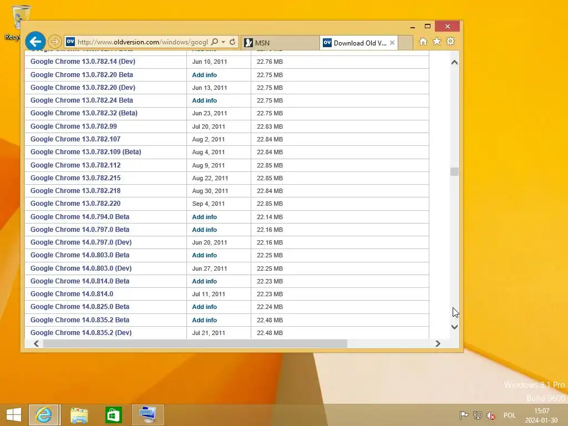Click Add info for Chrome 14.0.803.0 Beta
This screenshot has width=568, height=426.
204,255
